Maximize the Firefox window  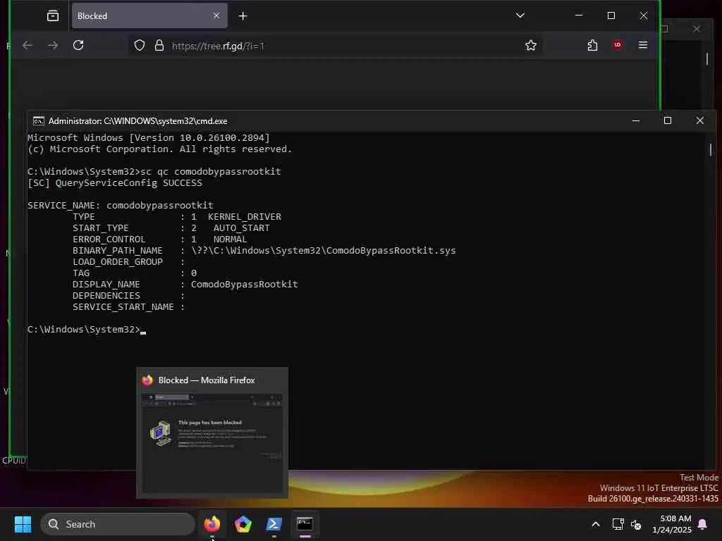coord(611,15)
